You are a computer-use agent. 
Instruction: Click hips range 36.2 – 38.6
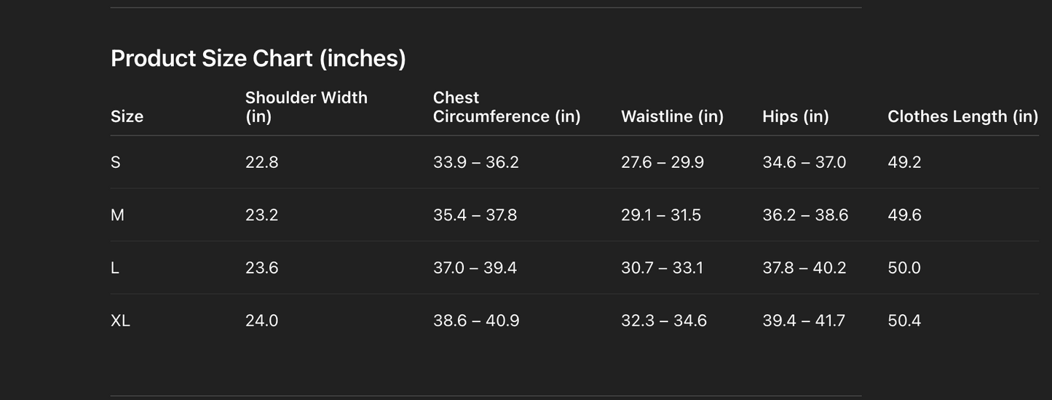(804, 215)
